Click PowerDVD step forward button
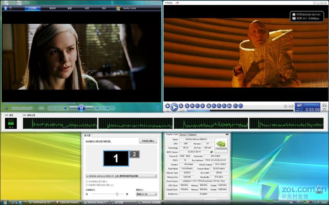 [x=202, y=106]
